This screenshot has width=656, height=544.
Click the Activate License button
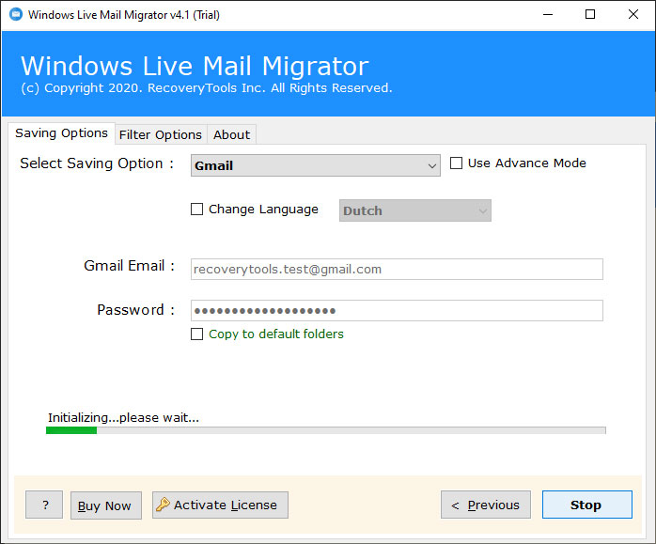(x=220, y=505)
